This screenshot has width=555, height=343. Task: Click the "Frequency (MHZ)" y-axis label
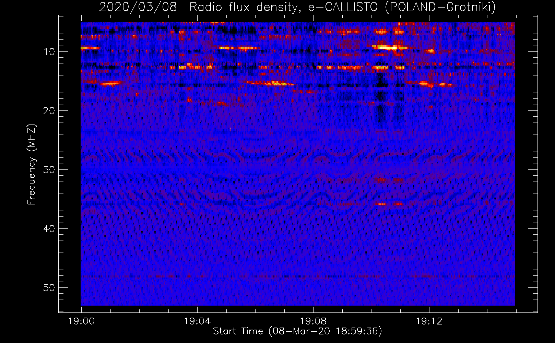(32, 165)
